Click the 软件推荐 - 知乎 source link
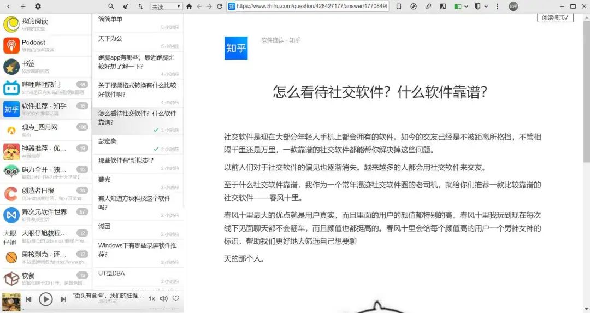Screen dimensions: 590x313 click(281, 40)
